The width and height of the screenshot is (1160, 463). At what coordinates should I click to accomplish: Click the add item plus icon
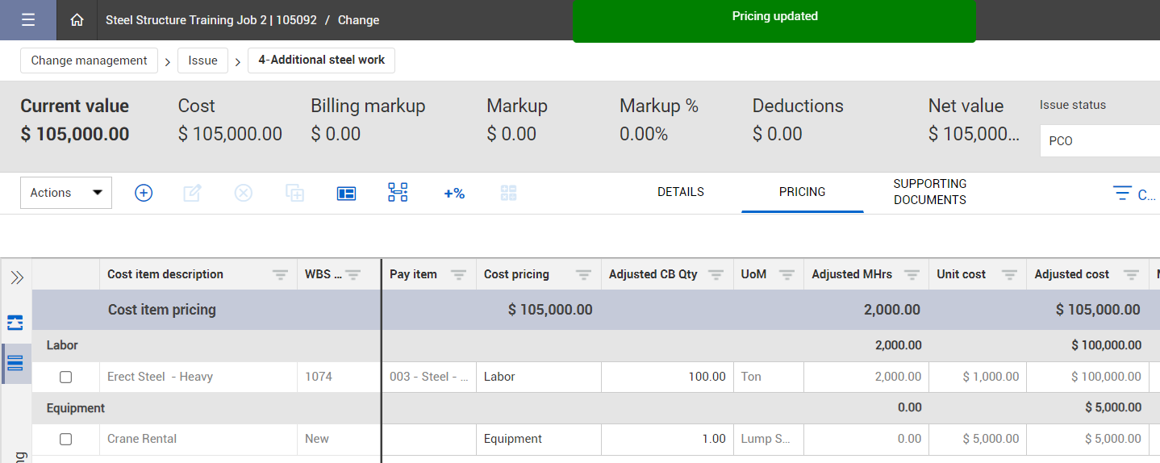point(144,193)
